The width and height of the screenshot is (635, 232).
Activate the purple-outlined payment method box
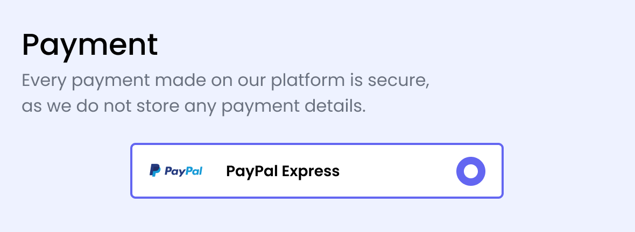point(316,171)
